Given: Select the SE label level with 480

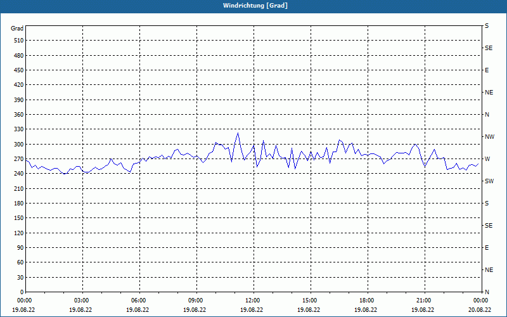Looking at the screenshot, I should pyautogui.click(x=489, y=48).
